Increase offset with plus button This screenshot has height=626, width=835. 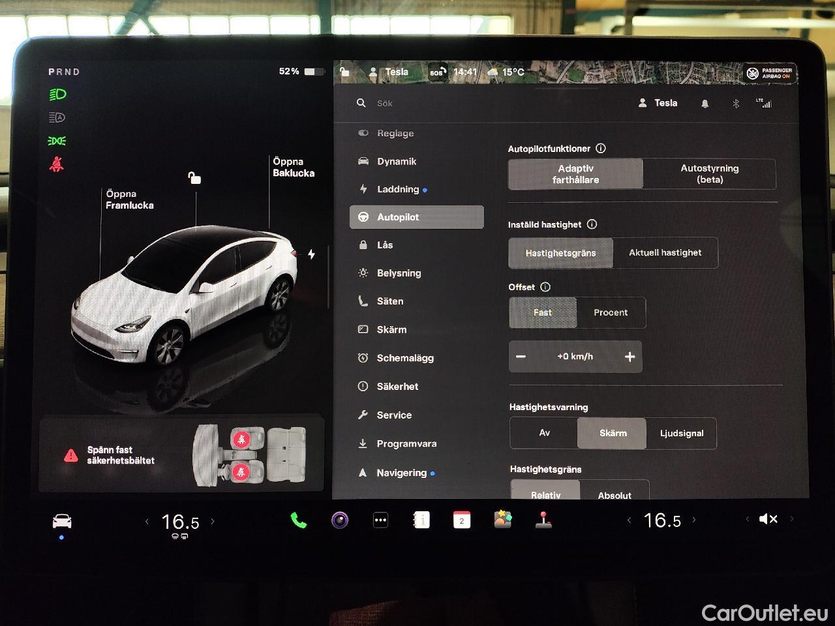click(630, 357)
